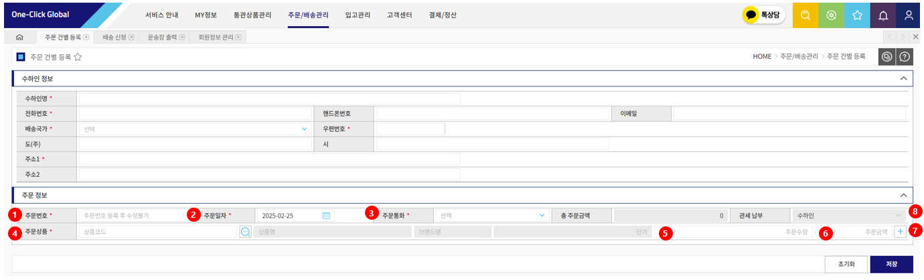Screen dimensions: 924x280
Task: Focus the 주문수량 quantity field
Action: point(735,231)
